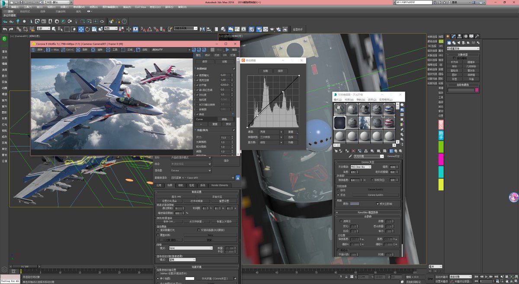Click the Undo arrow in main toolbar
Viewport: 519px width, 284px height.
[5, 29]
